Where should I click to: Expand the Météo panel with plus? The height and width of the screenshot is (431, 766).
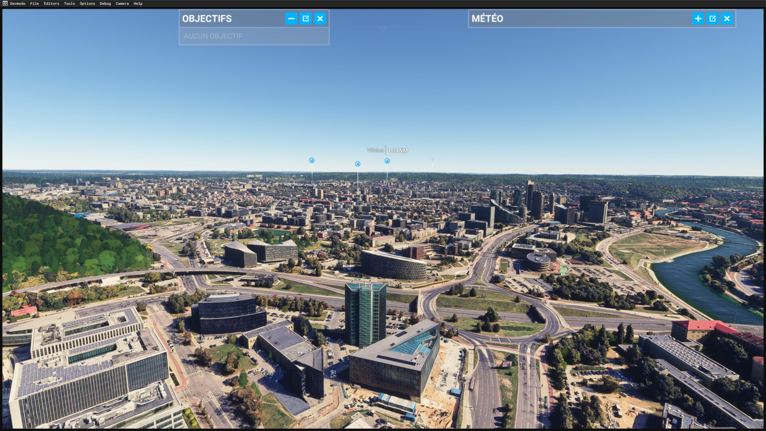[698, 19]
